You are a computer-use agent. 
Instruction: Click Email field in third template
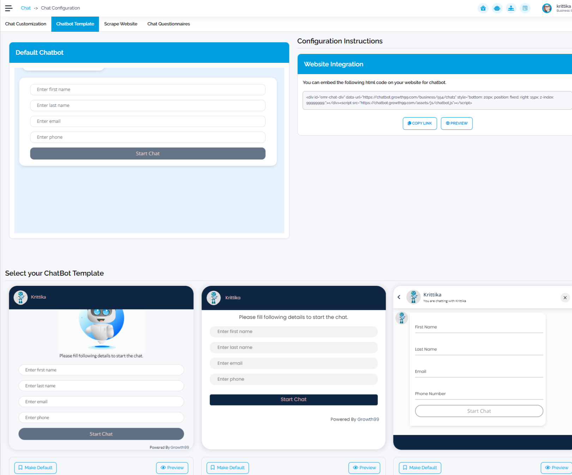(479, 372)
